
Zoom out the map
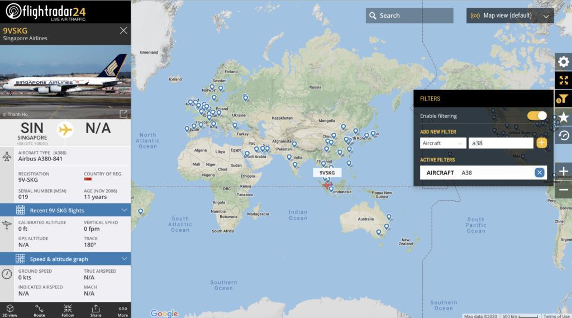coord(563,189)
